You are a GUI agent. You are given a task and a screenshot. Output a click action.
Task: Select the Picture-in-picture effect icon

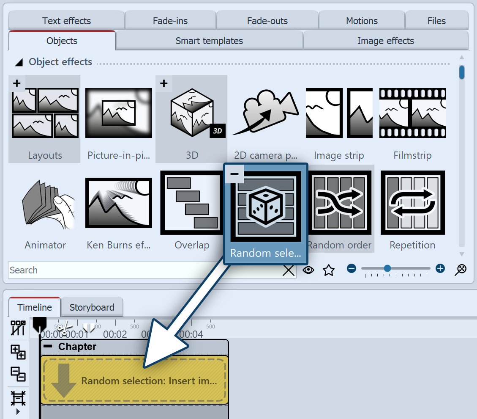[x=119, y=113]
